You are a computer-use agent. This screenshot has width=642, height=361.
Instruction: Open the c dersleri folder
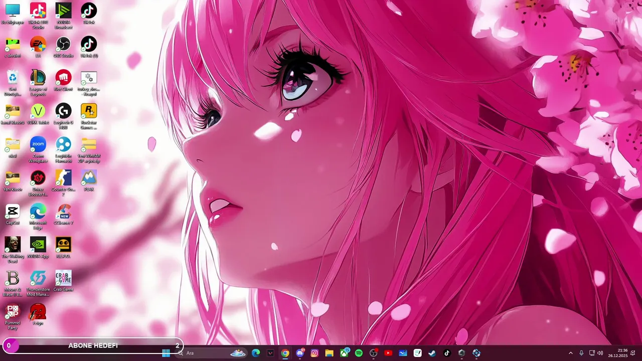pyautogui.click(x=13, y=47)
